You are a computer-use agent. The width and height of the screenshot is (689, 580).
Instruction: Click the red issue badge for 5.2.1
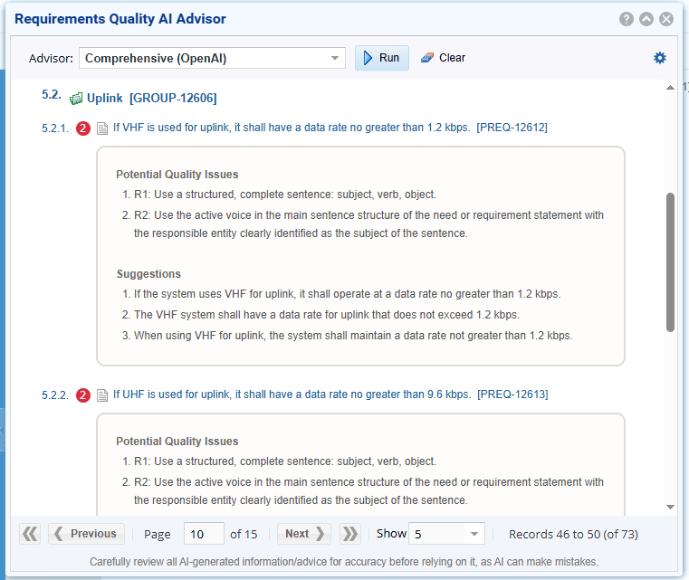coord(83,128)
